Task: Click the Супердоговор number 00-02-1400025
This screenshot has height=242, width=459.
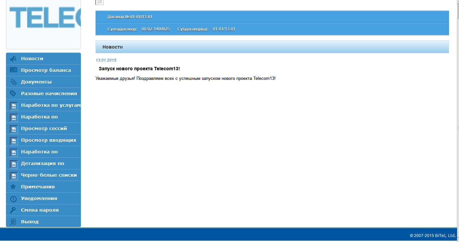Action: point(155,29)
